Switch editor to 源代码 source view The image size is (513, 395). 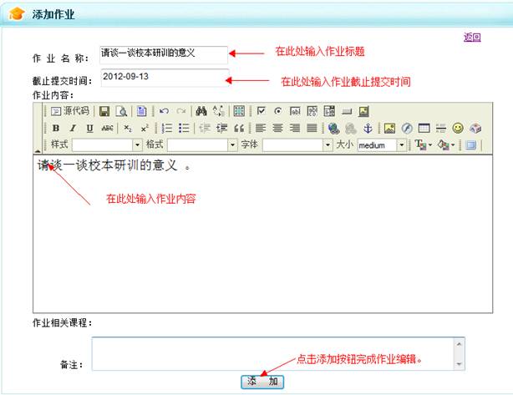point(70,111)
